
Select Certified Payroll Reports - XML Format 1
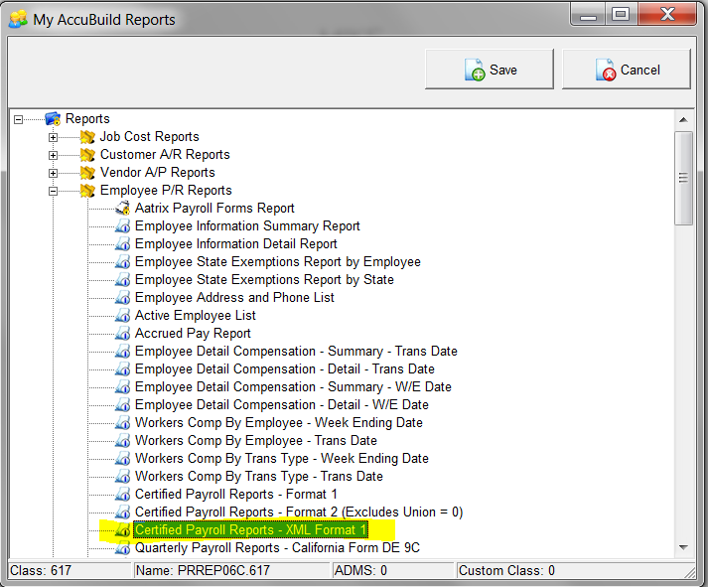(x=250, y=530)
